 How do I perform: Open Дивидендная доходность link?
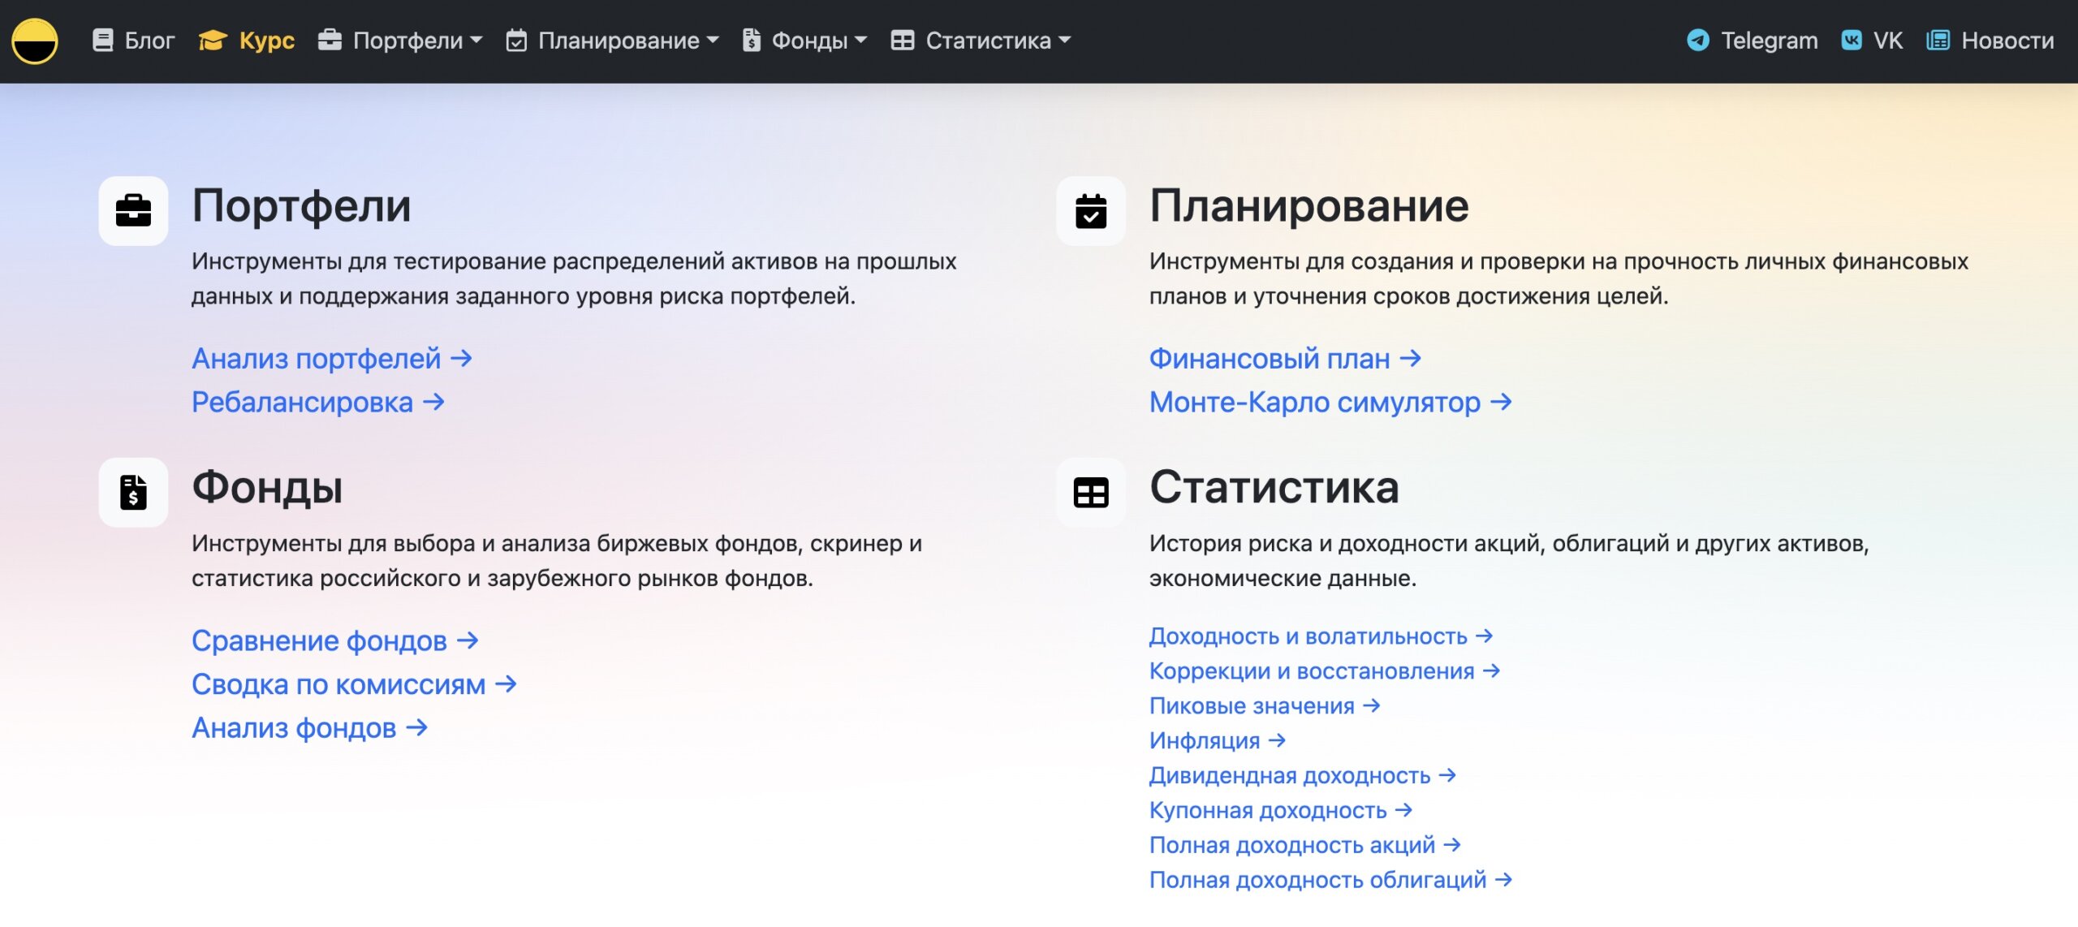1303,776
